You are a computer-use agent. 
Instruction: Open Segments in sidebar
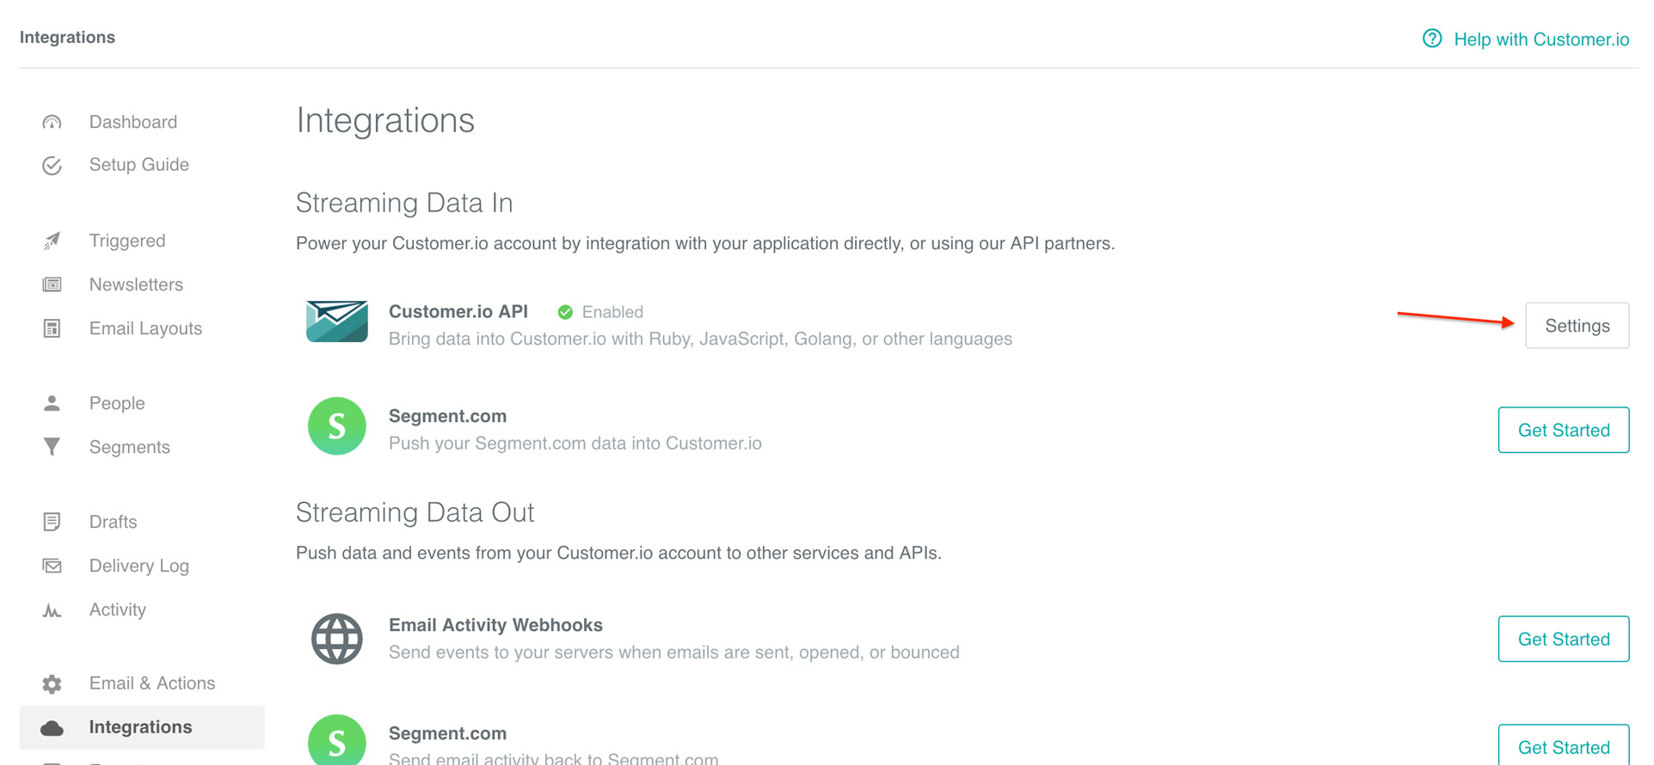130,447
